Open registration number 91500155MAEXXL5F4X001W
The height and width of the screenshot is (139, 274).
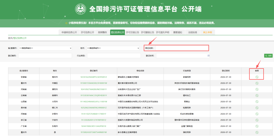click(94, 83)
